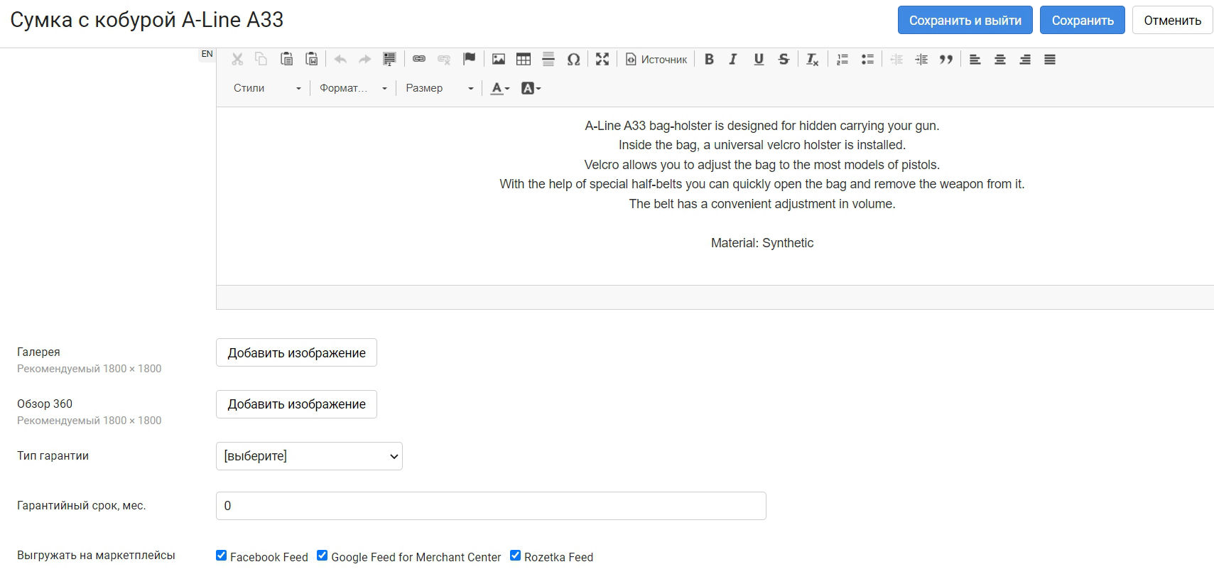Click the Copy icon in editor toolbar
Viewport: 1214px width, 584px height.
point(261,60)
